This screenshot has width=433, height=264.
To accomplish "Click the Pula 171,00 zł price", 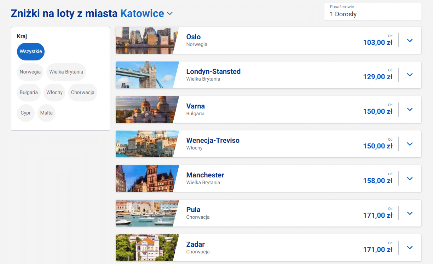I will point(377,215).
